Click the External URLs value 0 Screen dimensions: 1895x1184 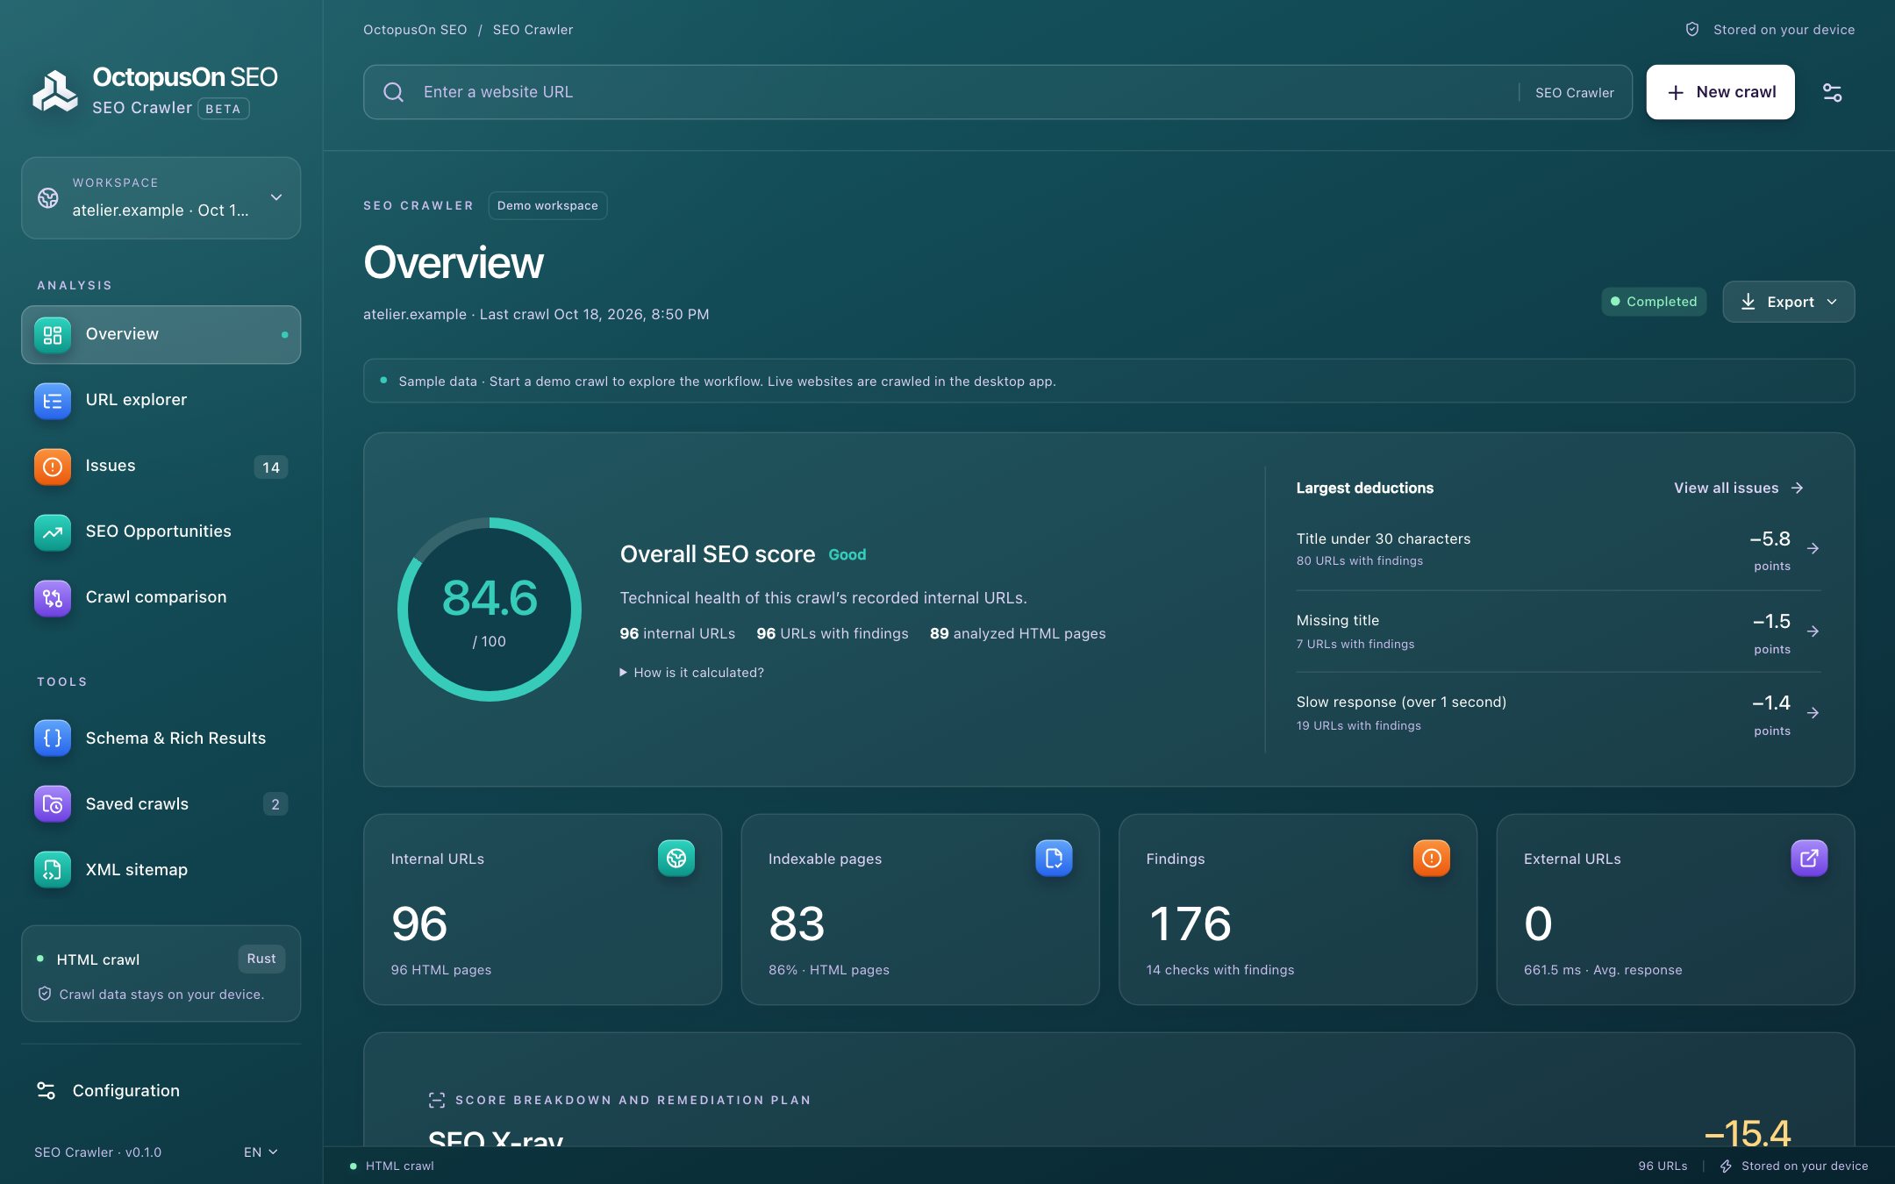coord(1538,924)
